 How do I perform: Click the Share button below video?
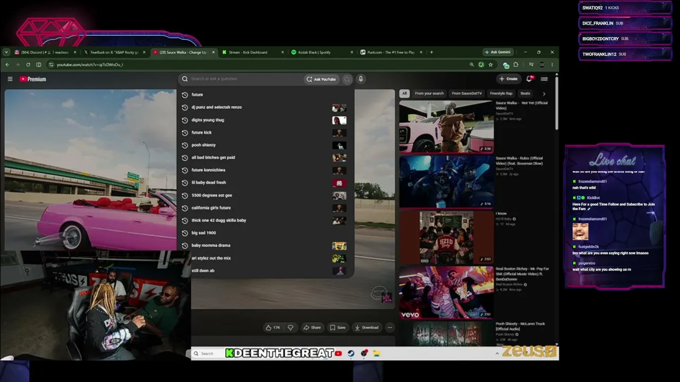tap(312, 328)
